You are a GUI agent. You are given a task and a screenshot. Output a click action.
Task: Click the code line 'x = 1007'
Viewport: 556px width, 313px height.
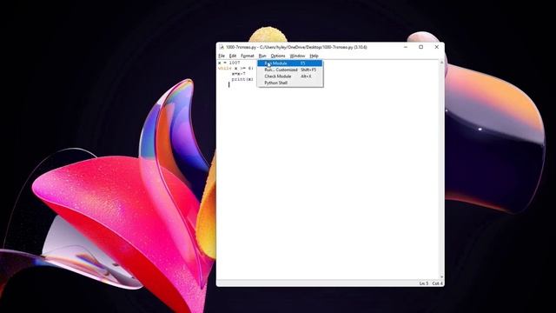[229, 63]
